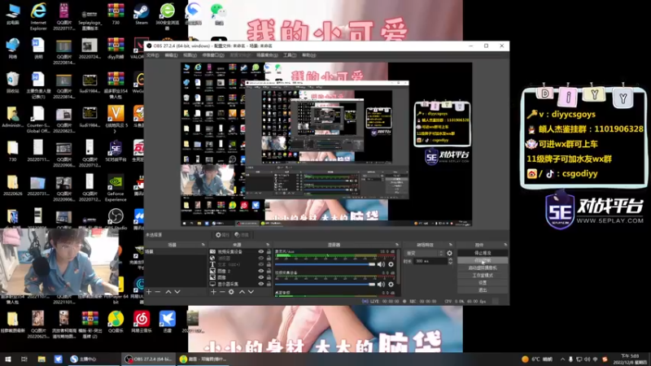Toggle lock on 图像 2 source
The width and height of the screenshot is (651, 366).
point(269,271)
